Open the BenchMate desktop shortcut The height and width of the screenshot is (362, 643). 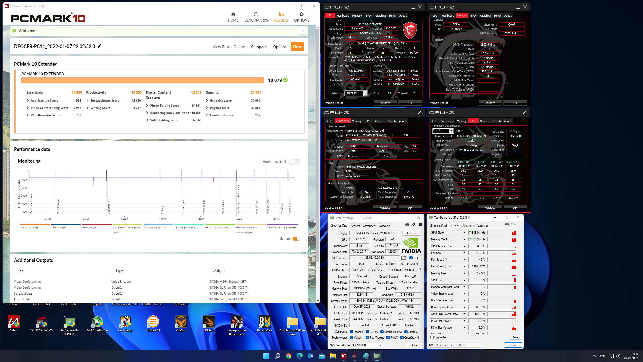tap(264, 324)
